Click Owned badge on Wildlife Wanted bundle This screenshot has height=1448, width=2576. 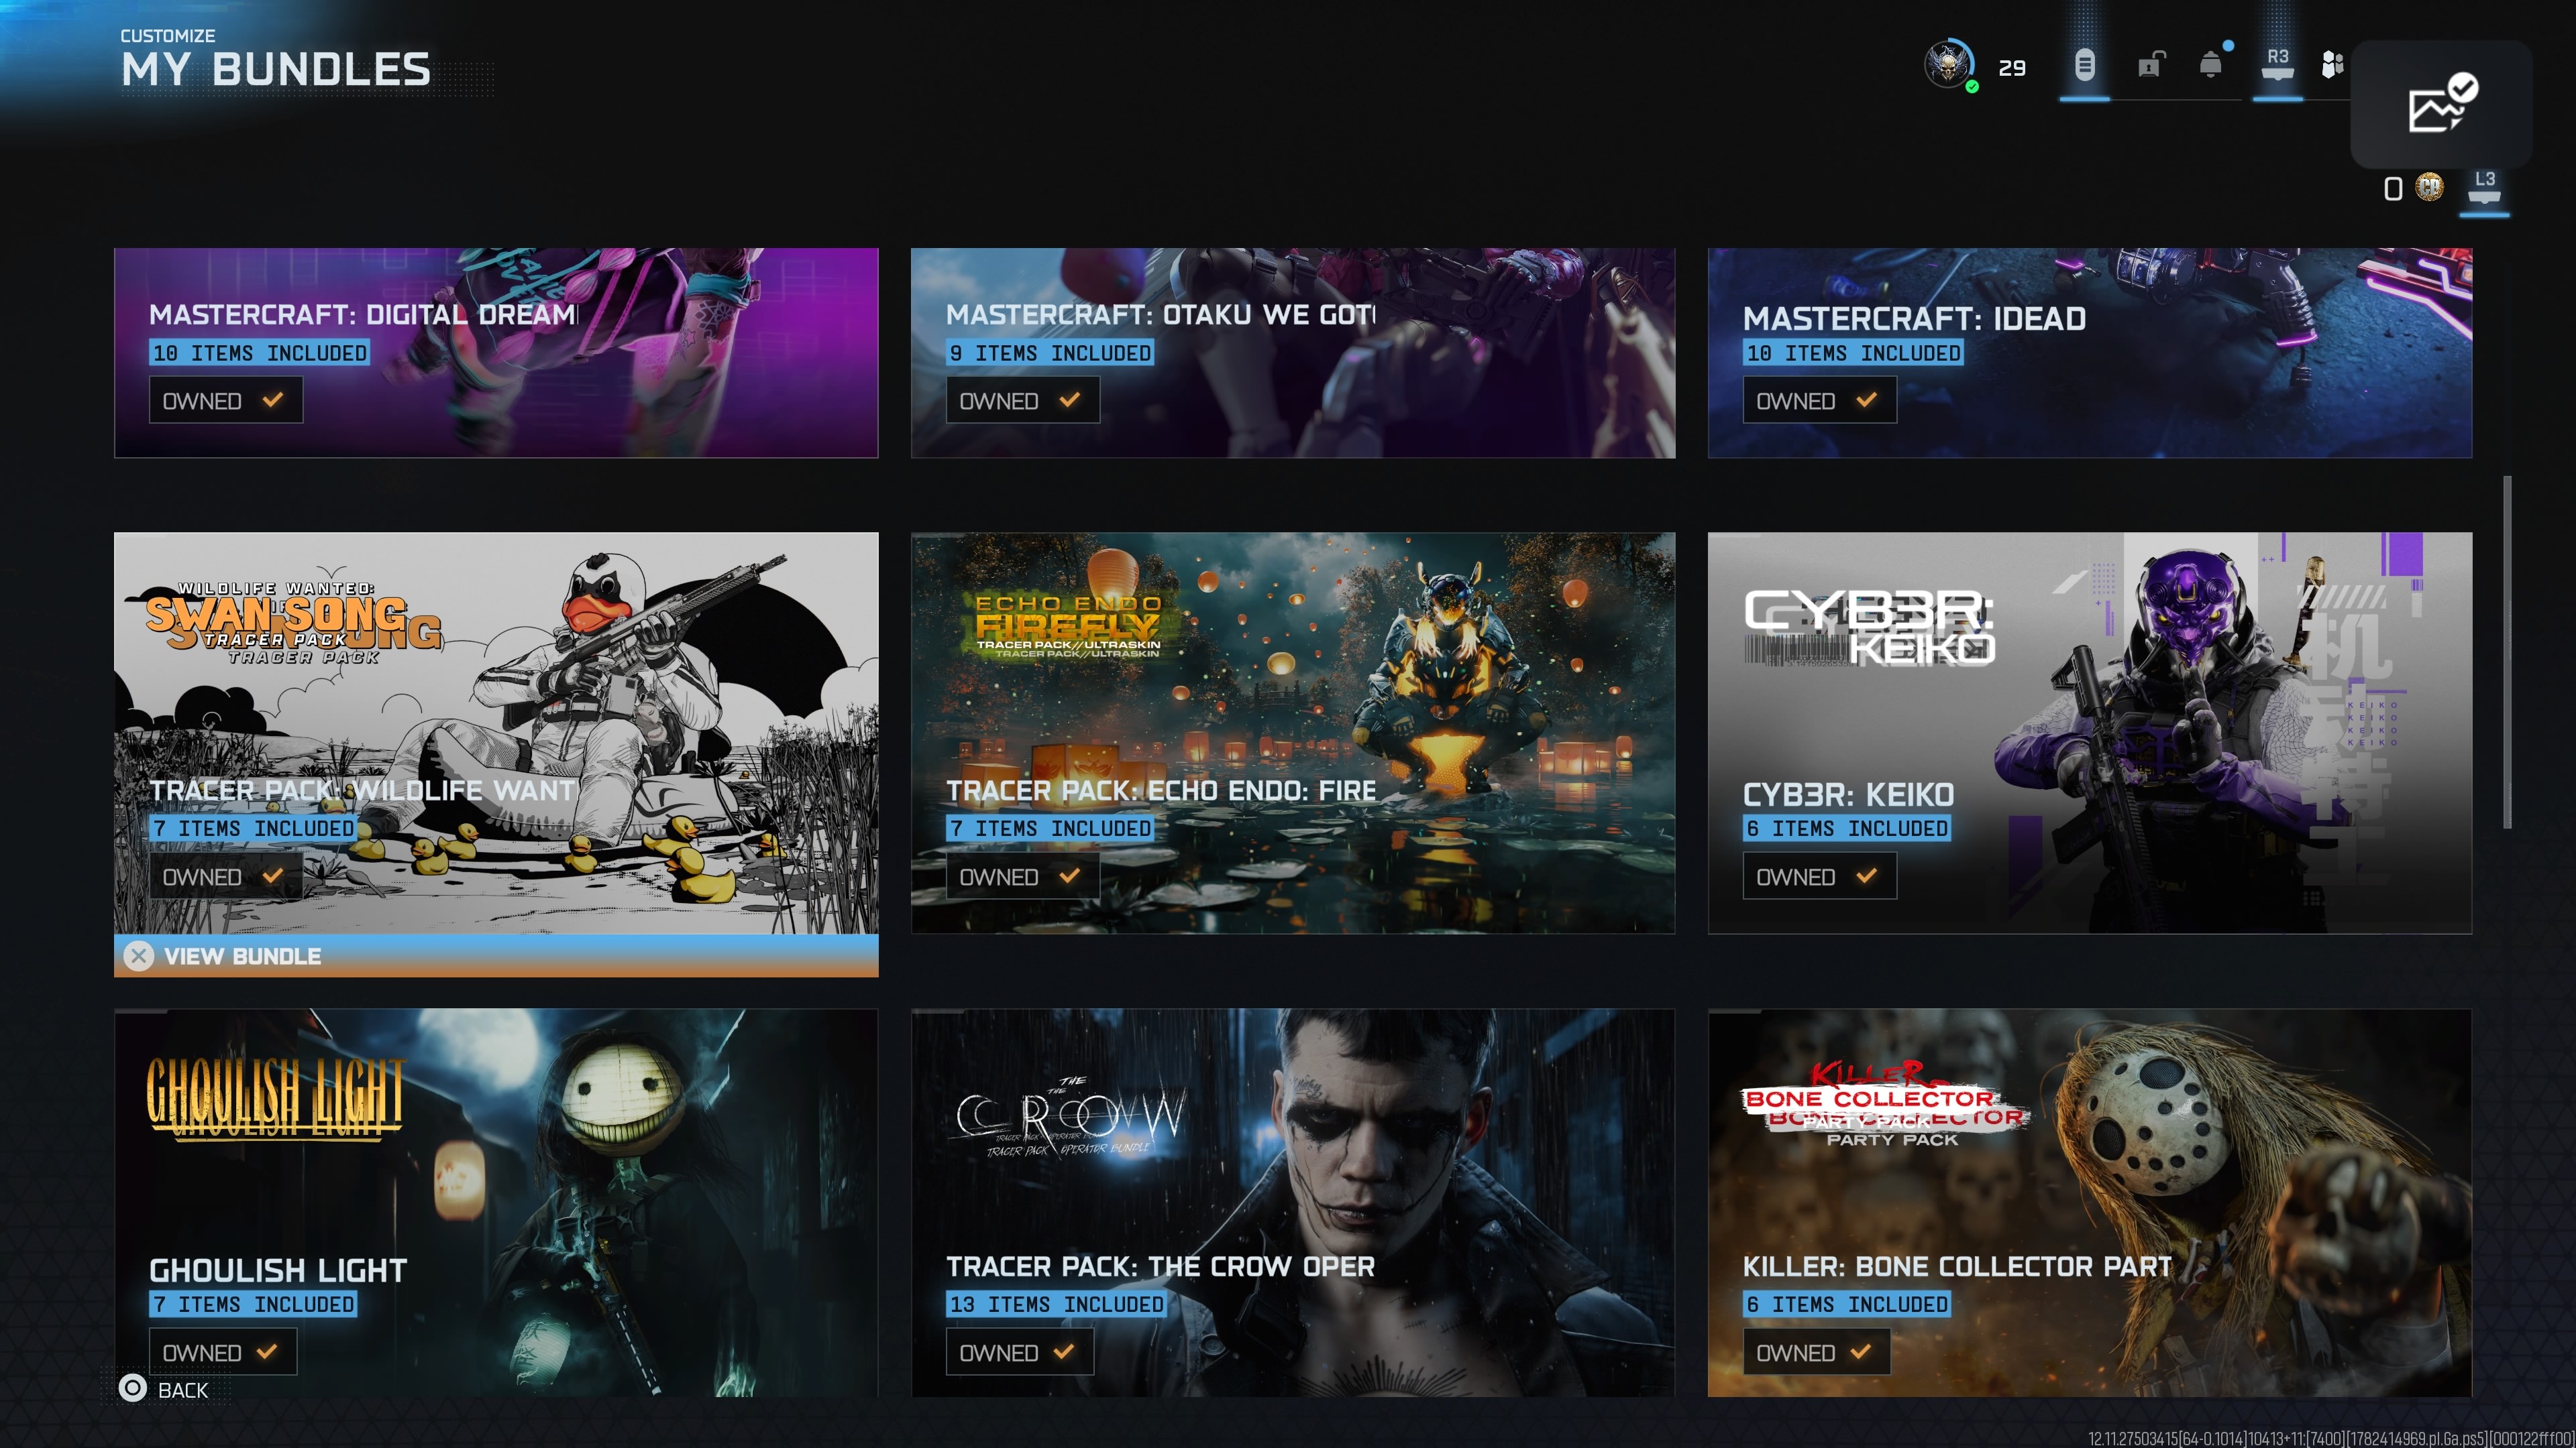226,876
